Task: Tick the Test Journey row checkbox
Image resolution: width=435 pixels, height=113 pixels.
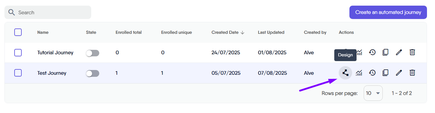Action: pyautogui.click(x=18, y=73)
